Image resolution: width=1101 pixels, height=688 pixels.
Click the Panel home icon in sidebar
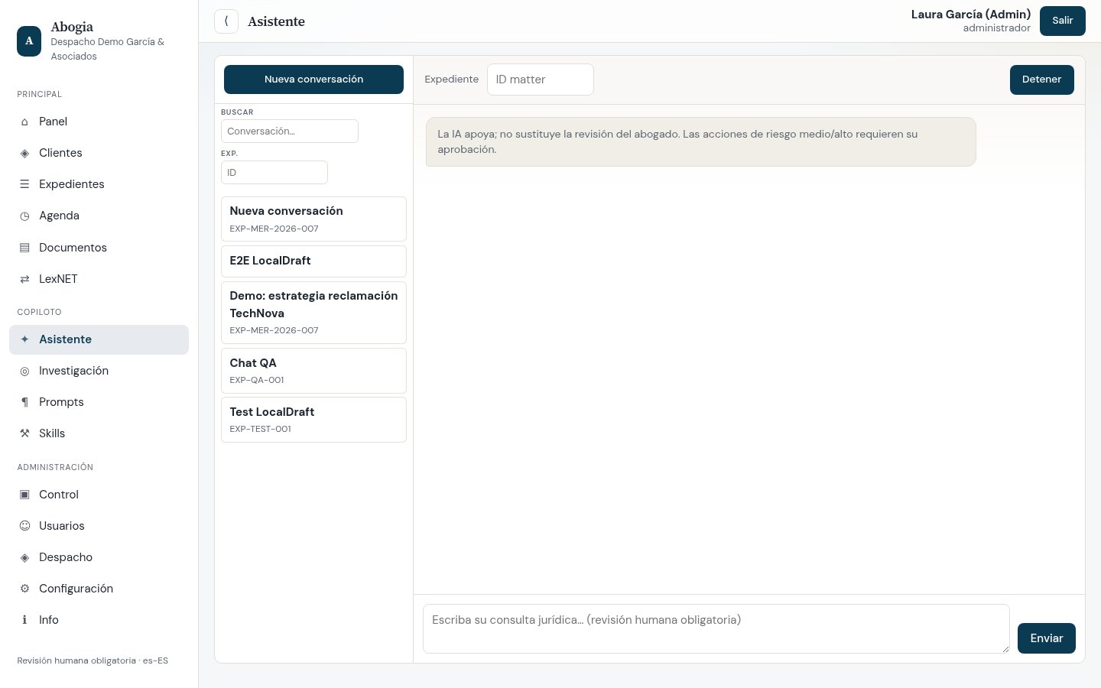coord(24,122)
